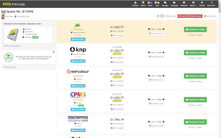Click the nearest badge on CPMS card
This screenshot has height=138, width=221.
click(81, 106)
